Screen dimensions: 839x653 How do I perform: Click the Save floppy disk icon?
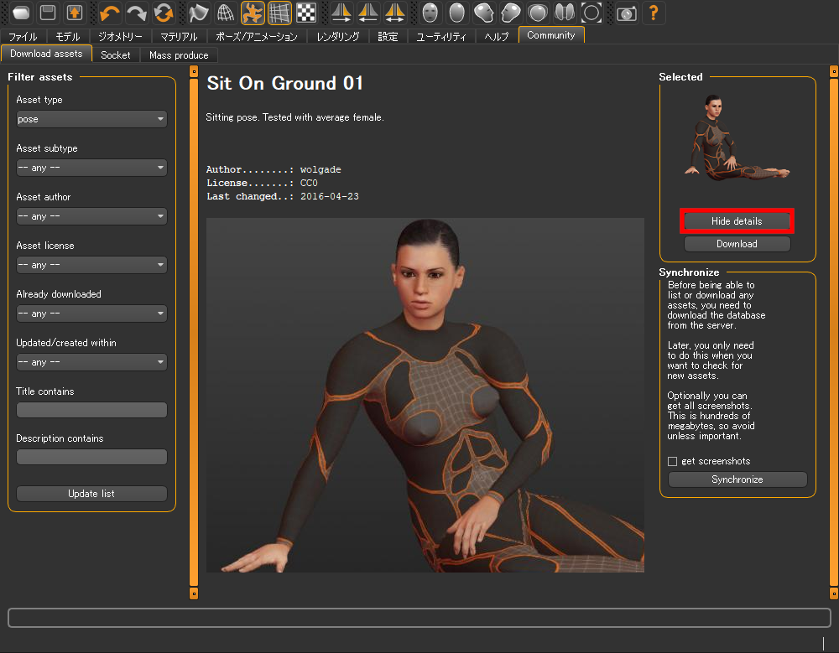(48, 13)
